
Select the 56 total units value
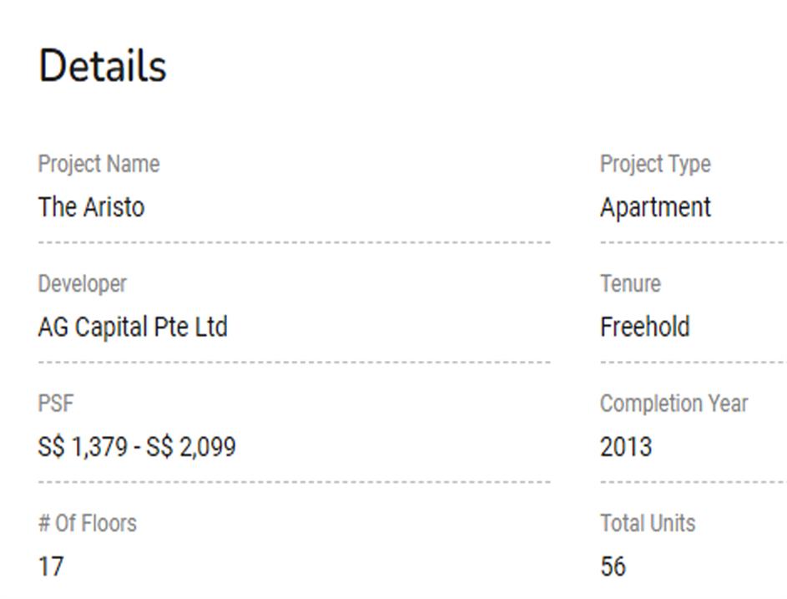coord(613,567)
